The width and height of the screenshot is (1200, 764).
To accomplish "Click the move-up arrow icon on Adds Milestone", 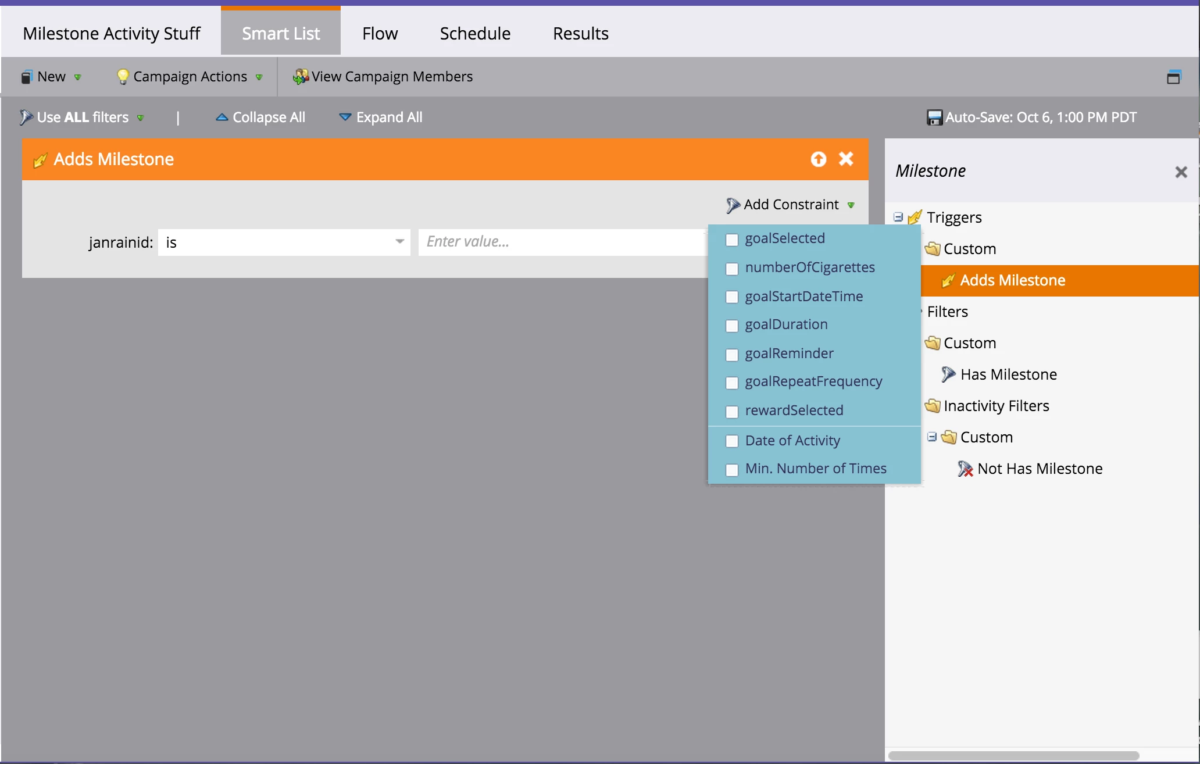I will 818,159.
